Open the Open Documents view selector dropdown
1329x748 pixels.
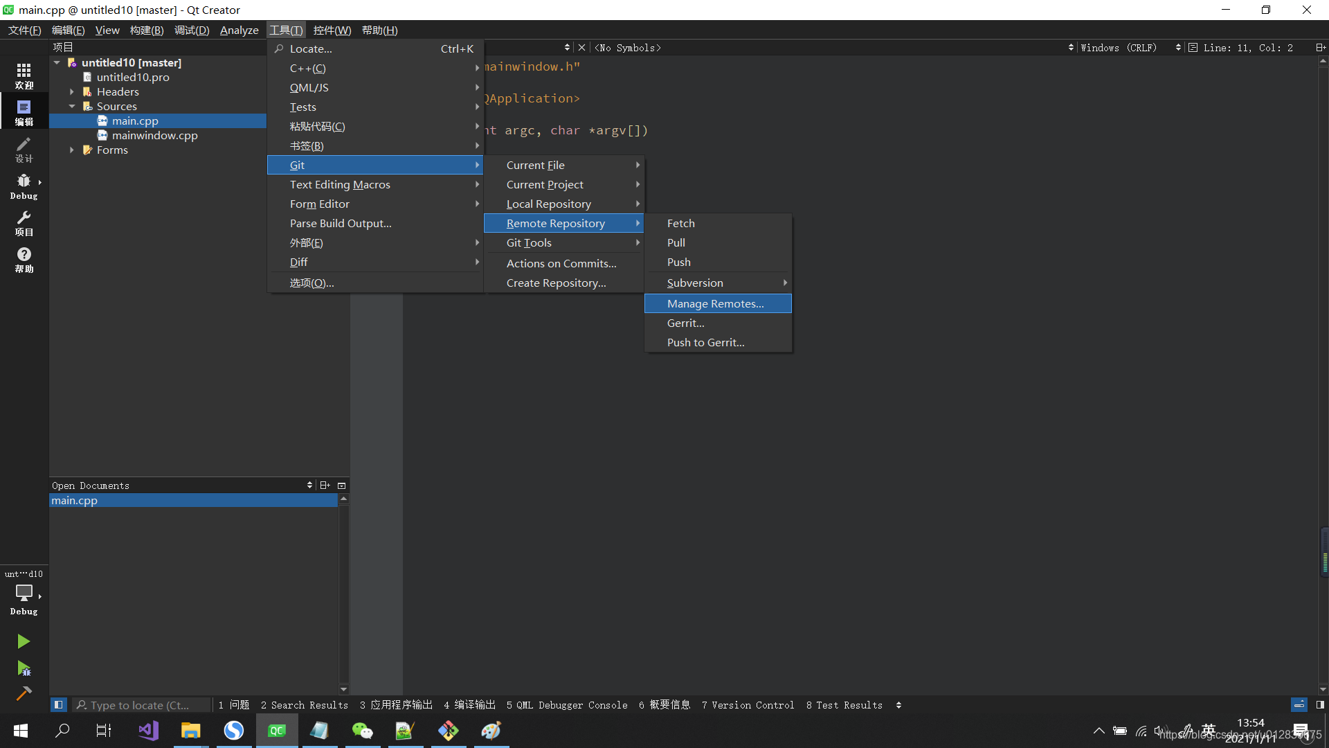tap(309, 486)
